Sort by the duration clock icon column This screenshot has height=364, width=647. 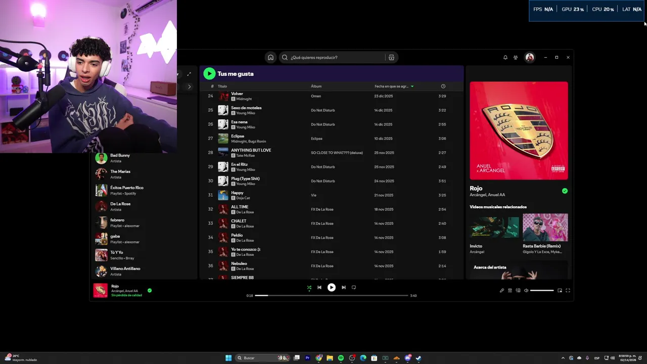443,86
